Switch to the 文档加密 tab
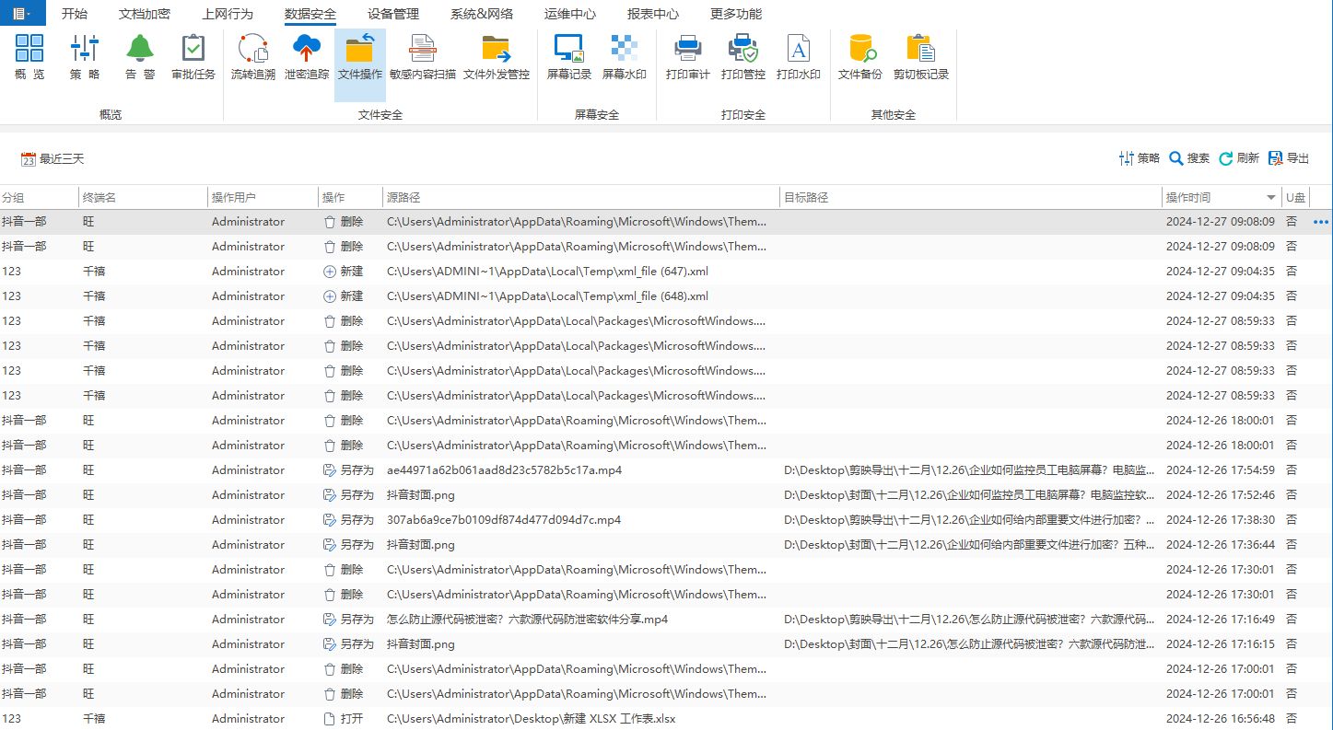 [x=144, y=14]
